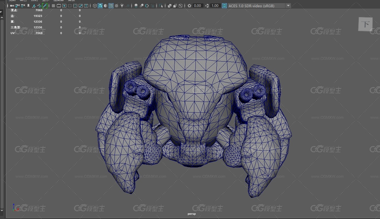Toggle the Gate Mask icon

click(x=70, y=6)
